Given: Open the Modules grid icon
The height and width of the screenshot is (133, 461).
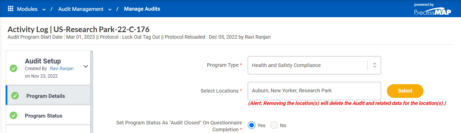Looking at the screenshot, I should click(x=10, y=9).
